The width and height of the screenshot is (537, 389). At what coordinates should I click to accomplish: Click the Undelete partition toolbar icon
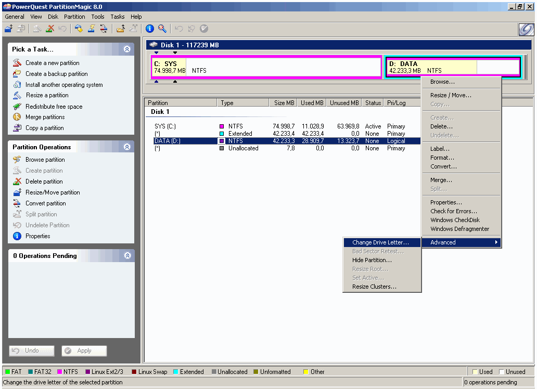coord(62,29)
